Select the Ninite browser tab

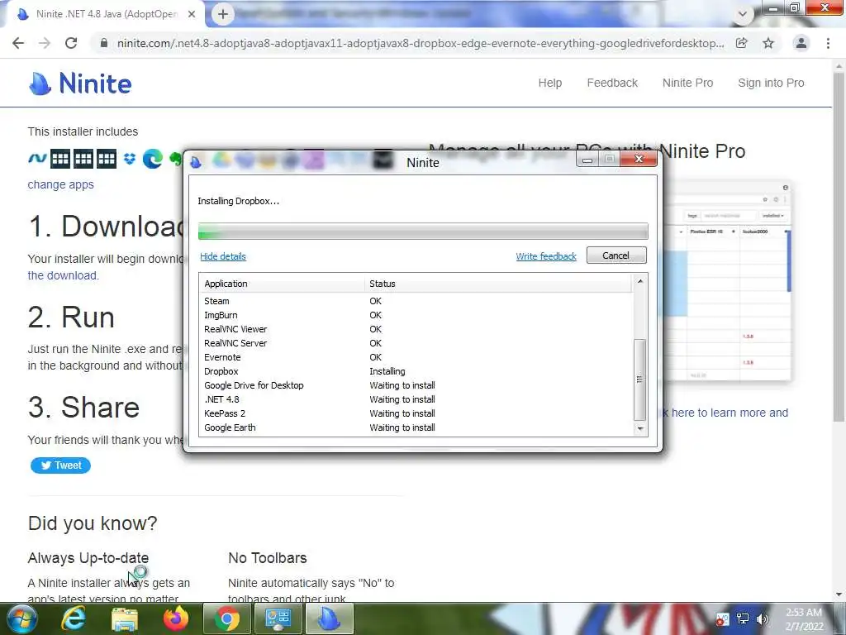point(105,15)
